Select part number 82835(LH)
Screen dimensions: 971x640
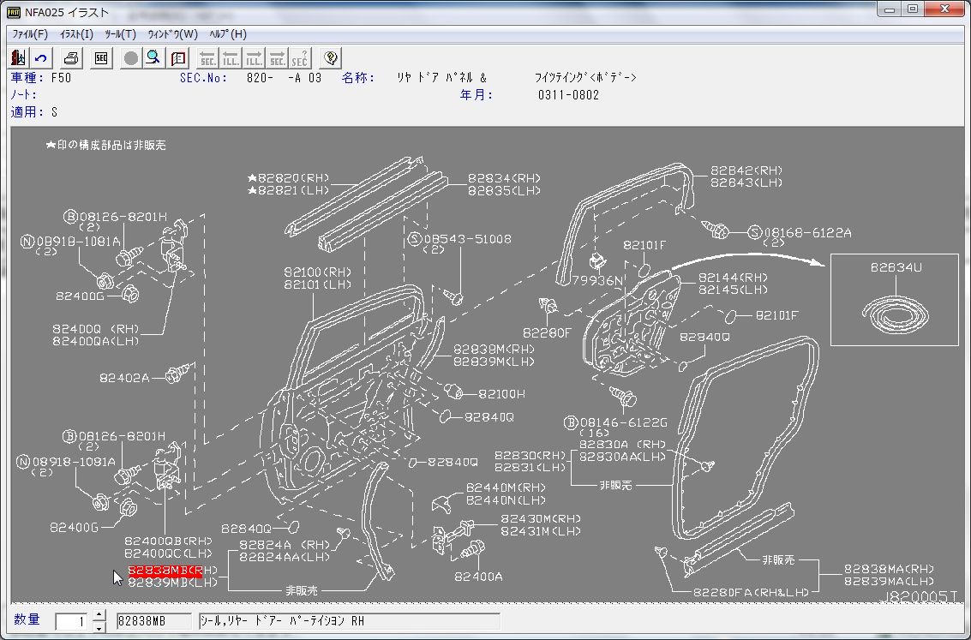point(504,191)
